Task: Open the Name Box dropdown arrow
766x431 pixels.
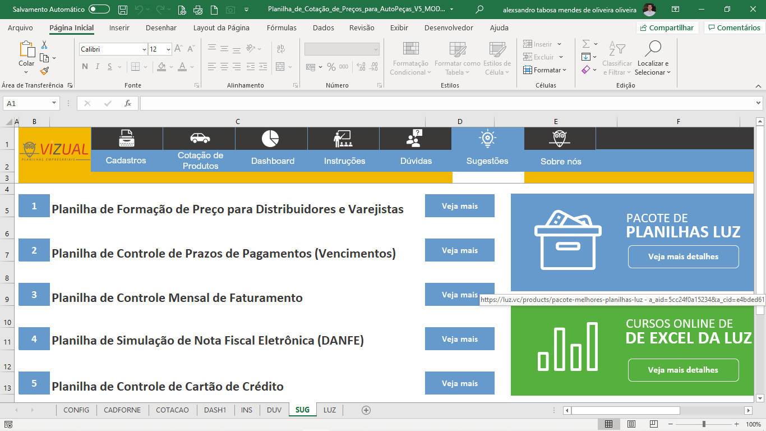Action: point(54,103)
